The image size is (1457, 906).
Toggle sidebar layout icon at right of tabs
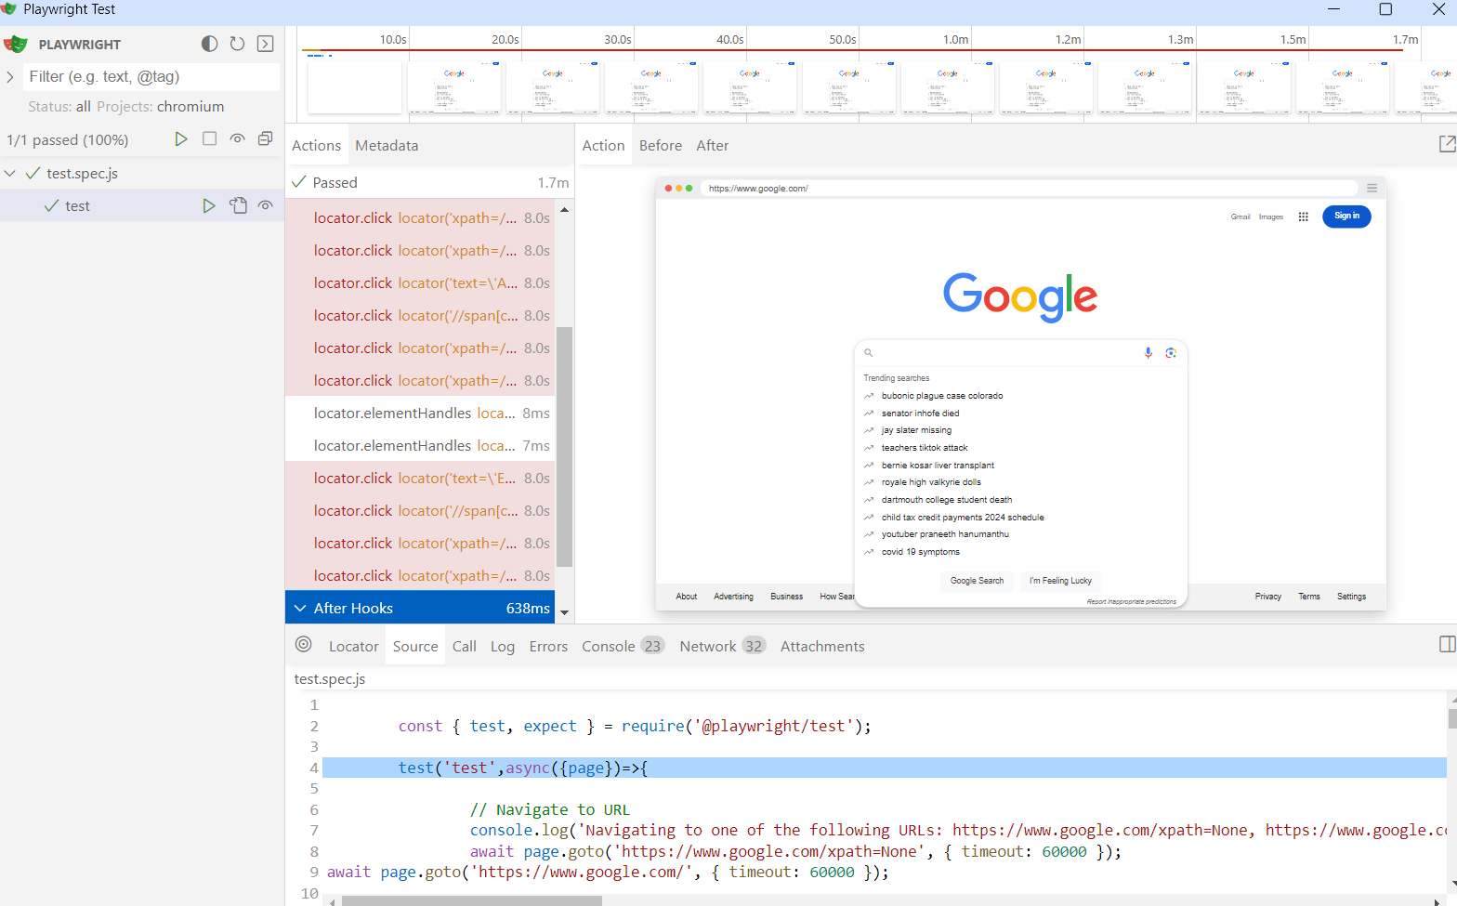(1447, 644)
